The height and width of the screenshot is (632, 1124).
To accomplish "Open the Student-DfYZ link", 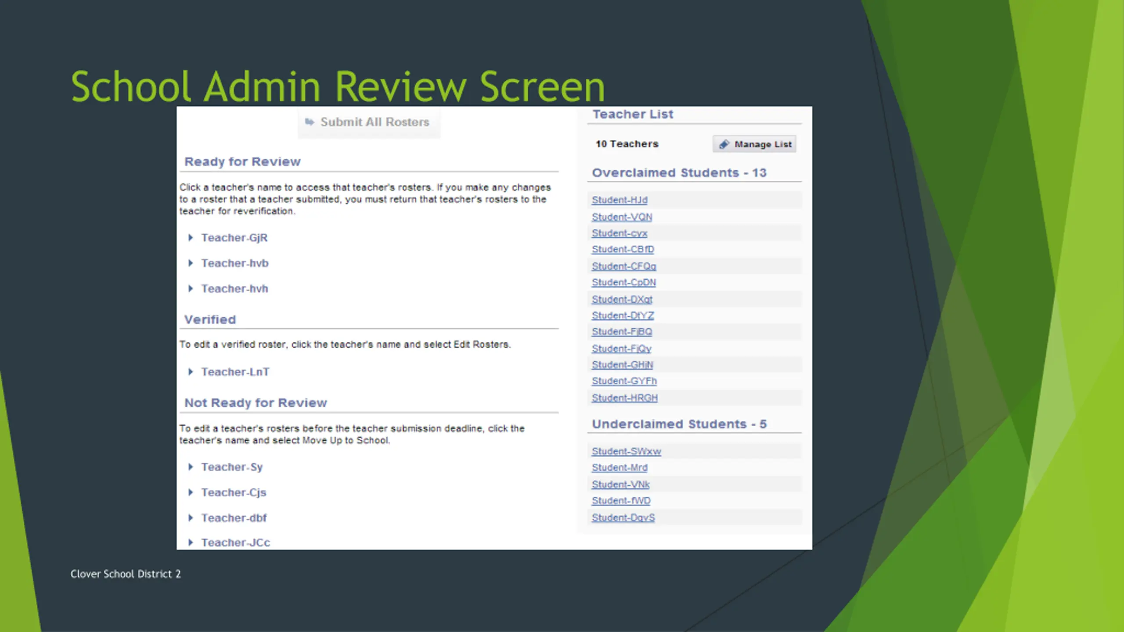I will pyautogui.click(x=623, y=316).
